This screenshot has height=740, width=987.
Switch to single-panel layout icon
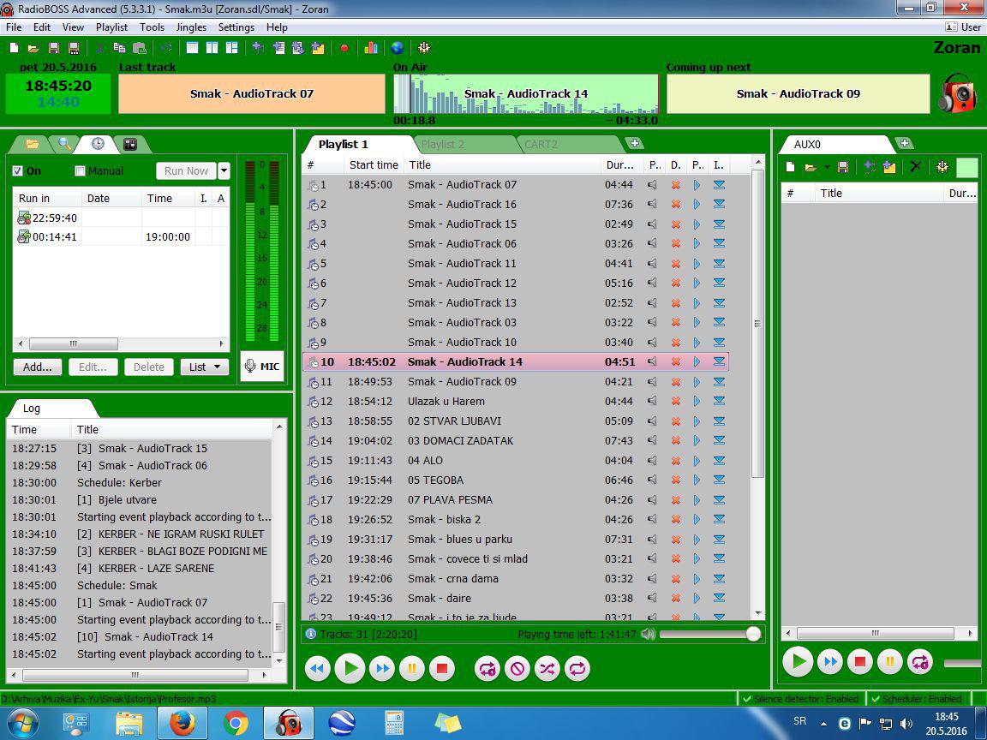point(193,48)
